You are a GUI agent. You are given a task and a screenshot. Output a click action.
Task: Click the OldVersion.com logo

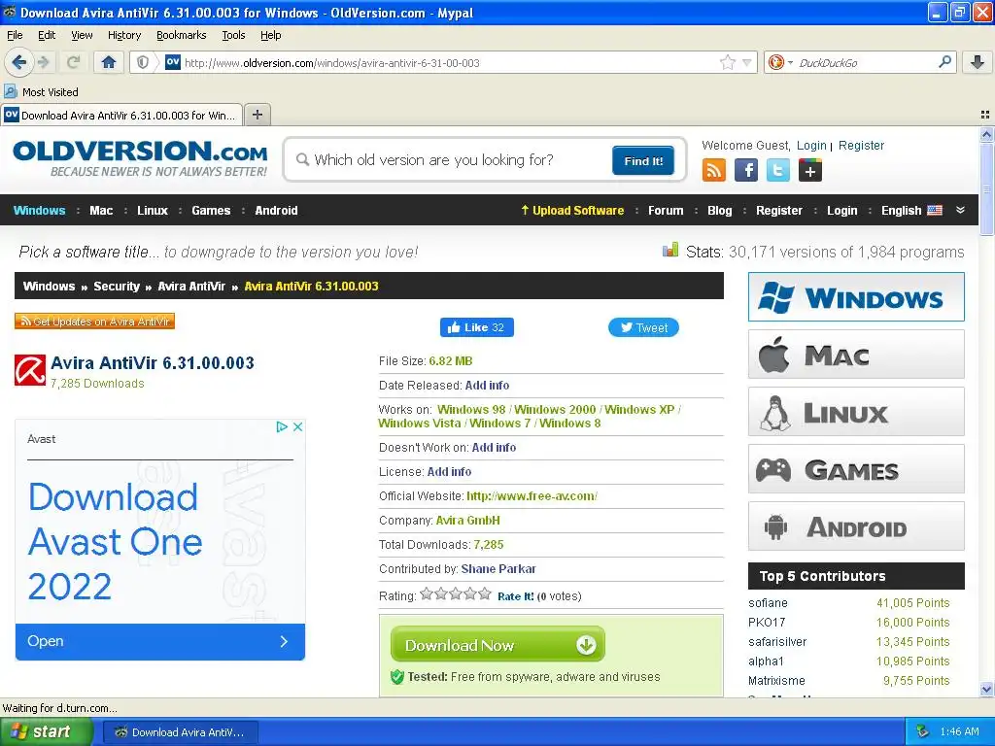click(140, 158)
